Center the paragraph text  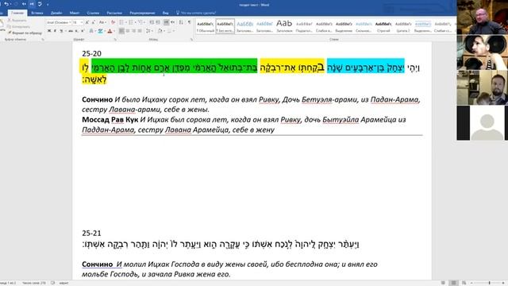point(128,31)
